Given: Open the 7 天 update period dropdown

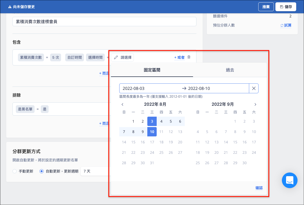Looking at the screenshot, I should pyautogui.click(x=96, y=171).
